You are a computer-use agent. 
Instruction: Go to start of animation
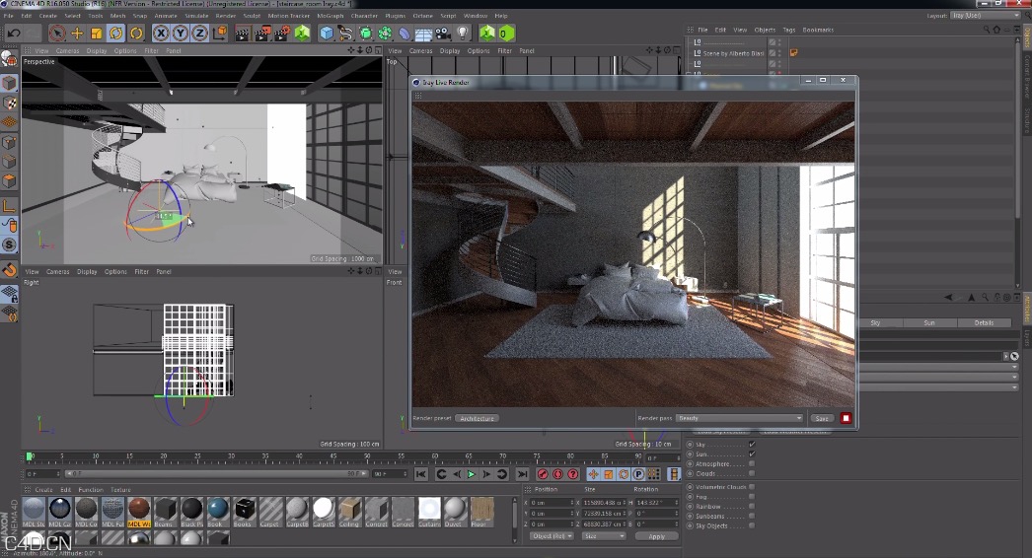(421, 474)
